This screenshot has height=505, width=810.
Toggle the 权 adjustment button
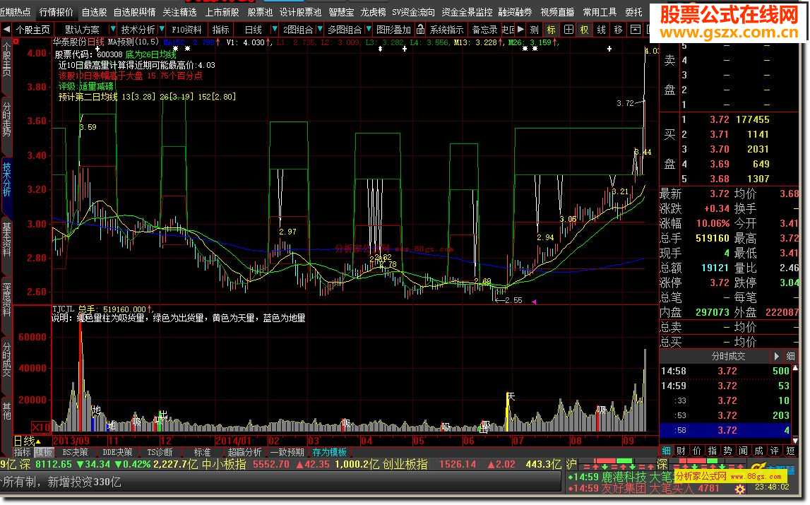point(584,30)
